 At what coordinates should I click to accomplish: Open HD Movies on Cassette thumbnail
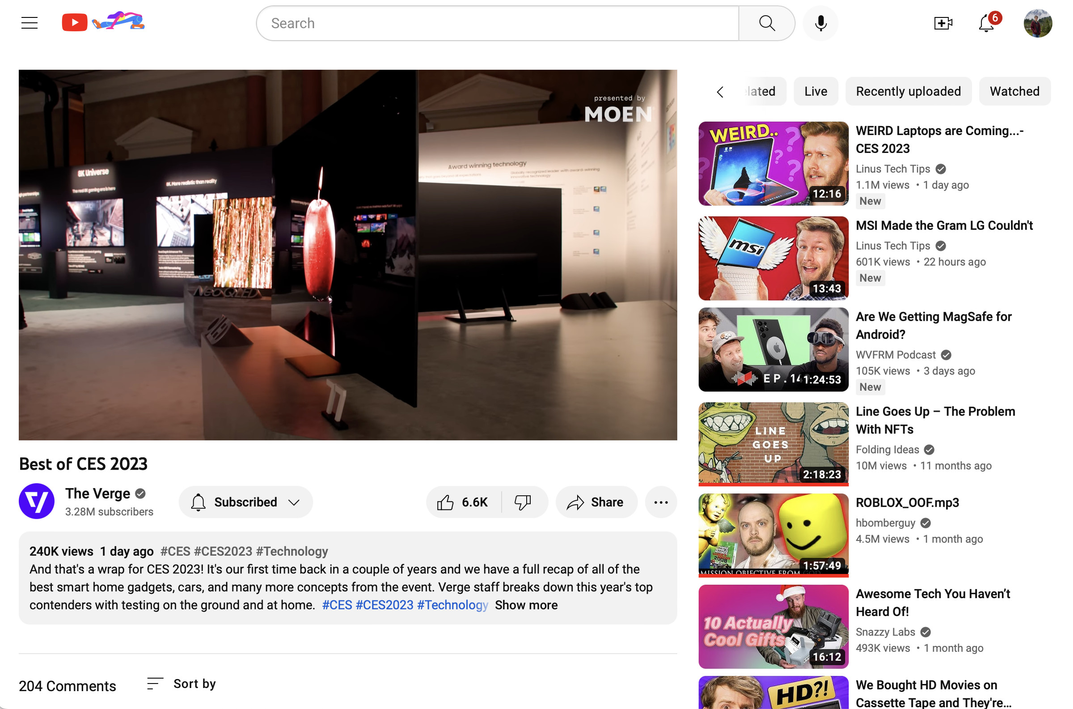click(773, 693)
